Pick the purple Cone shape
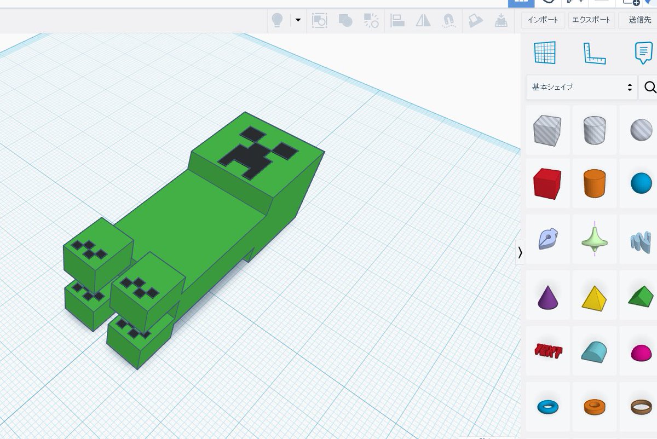 point(547,297)
